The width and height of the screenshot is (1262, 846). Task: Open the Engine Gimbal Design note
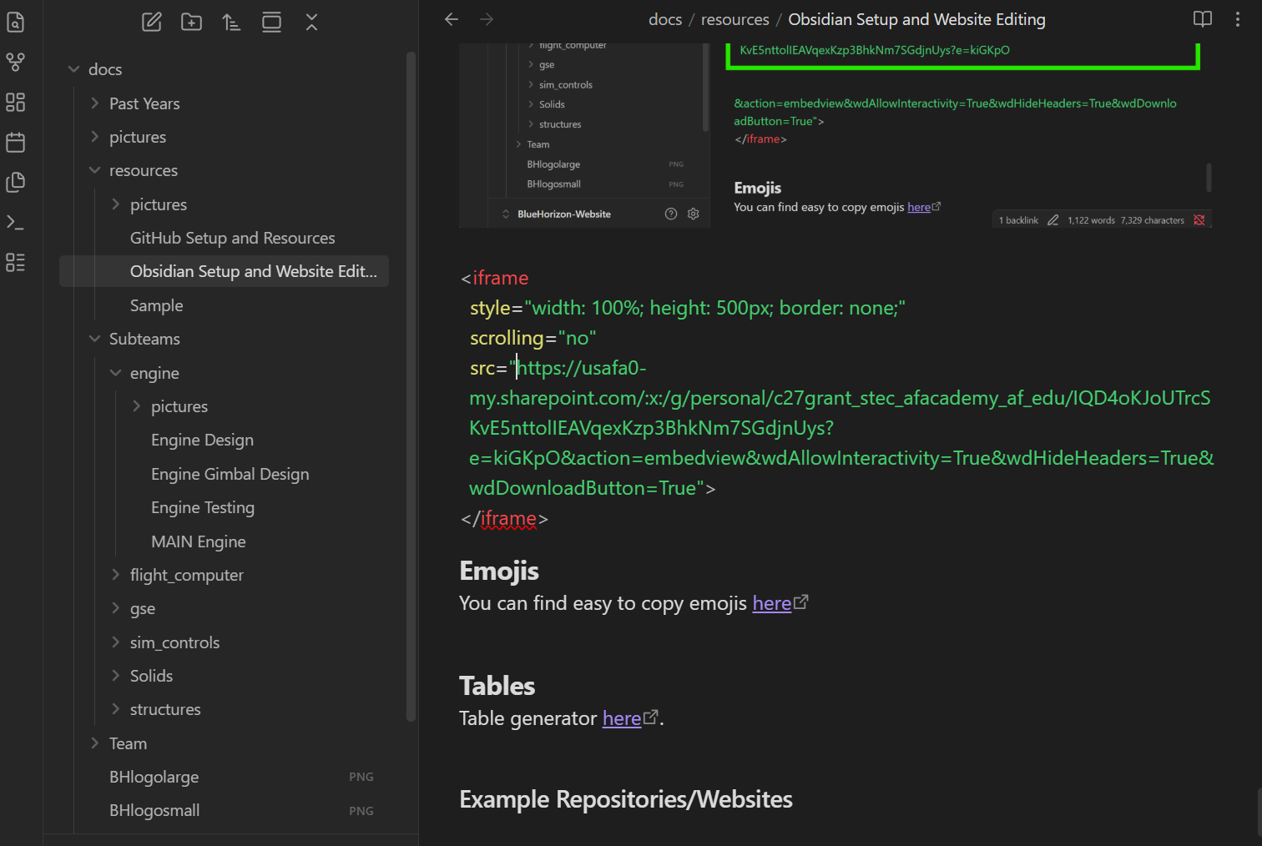click(x=230, y=474)
